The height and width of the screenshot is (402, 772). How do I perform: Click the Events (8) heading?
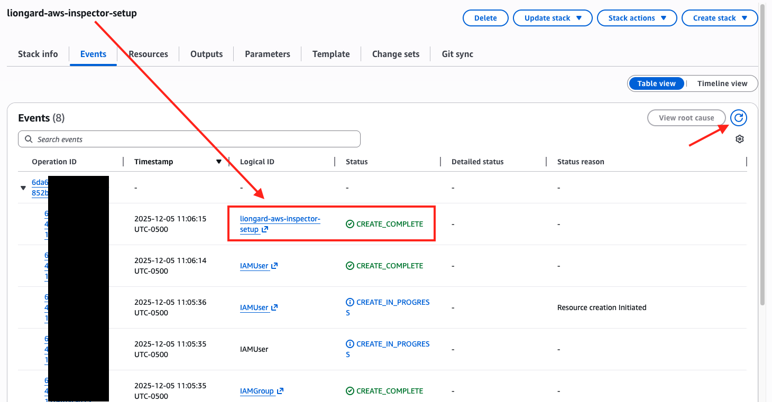tap(41, 118)
